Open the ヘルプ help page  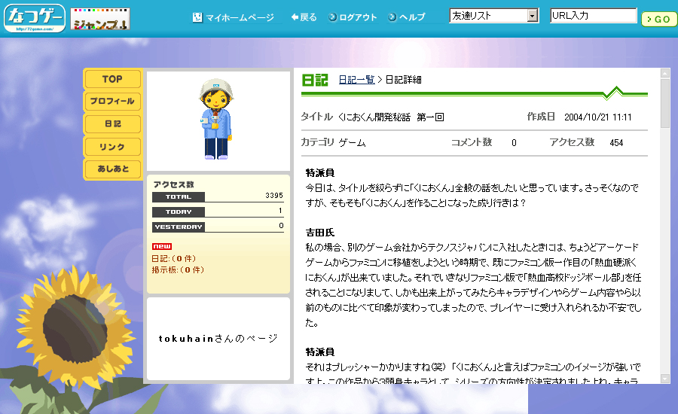[407, 17]
